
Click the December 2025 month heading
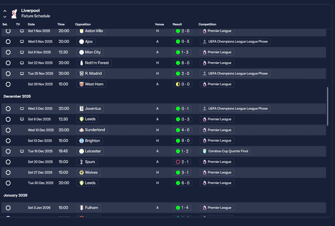17,96
